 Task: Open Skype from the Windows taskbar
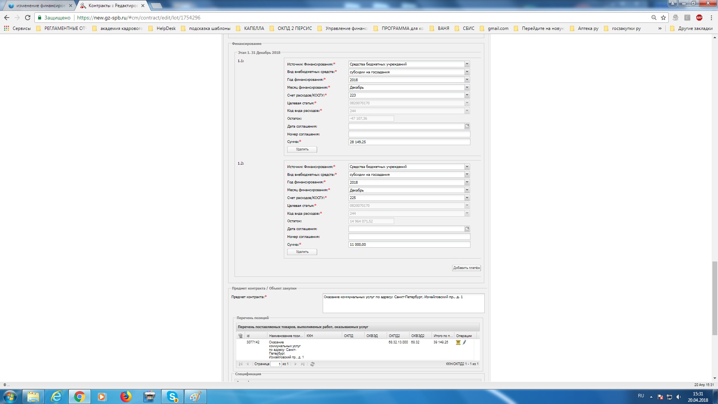[x=172, y=397]
